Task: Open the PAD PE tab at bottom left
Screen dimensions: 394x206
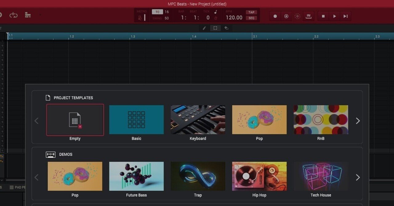Action: [17, 187]
